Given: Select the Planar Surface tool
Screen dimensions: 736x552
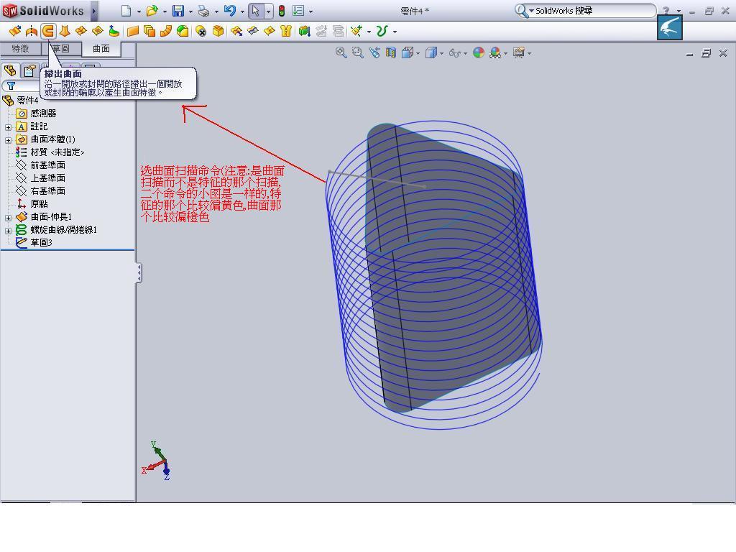Looking at the screenshot, I should coord(133,32).
